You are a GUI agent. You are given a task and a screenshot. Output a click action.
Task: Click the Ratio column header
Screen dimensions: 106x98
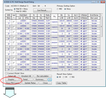click(x=48, y=15)
